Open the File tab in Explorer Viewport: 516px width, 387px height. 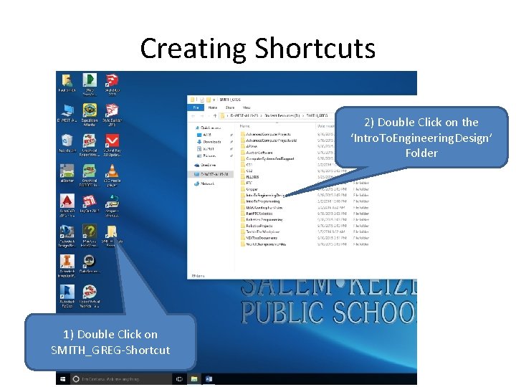(196, 107)
